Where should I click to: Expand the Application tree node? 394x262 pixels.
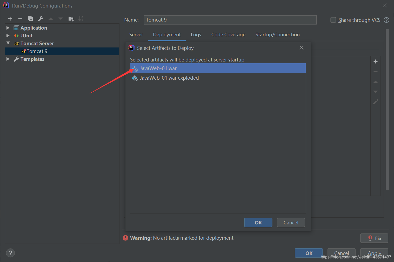tap(8, 28)
